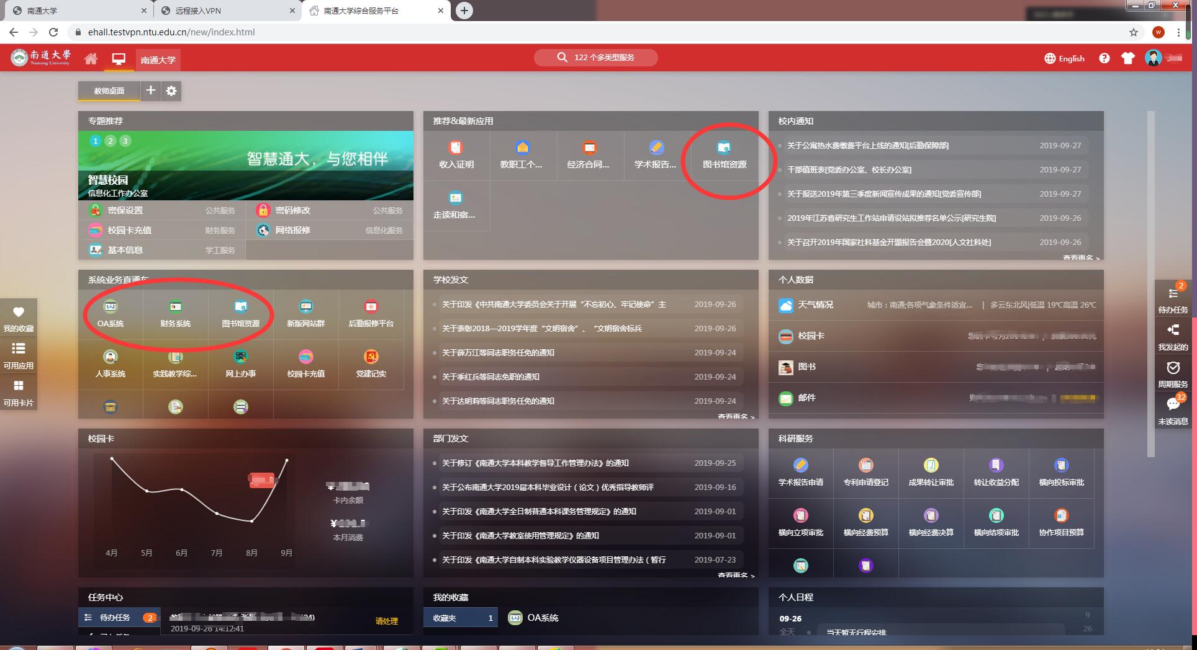
Task: Open 财务系统 in system shortcuts
Action: pos(175,312)
